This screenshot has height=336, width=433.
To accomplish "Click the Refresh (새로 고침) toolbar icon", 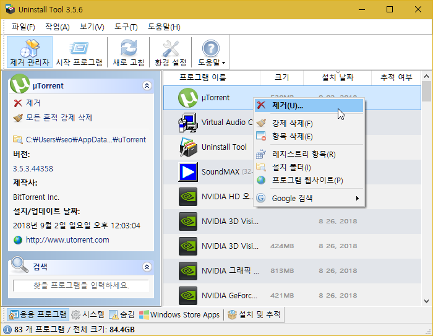I will [x=129, y=53].
